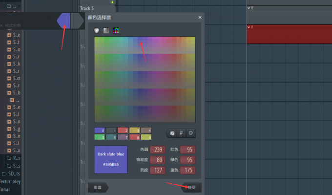Pick preset color swatch 4
Viewport: 332px width, 195px height.
coord(146,130)
